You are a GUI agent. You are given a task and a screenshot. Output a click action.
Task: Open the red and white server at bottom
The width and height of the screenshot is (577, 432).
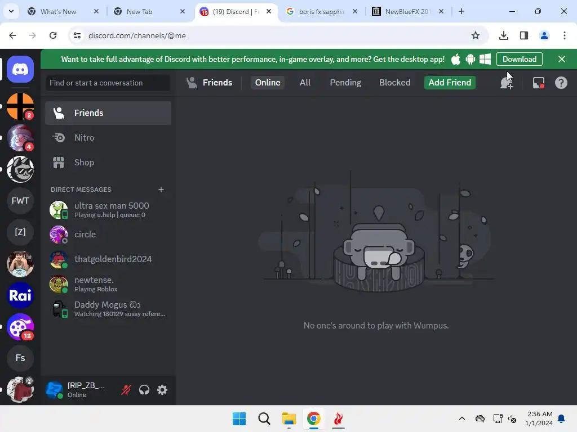[20, 390]
